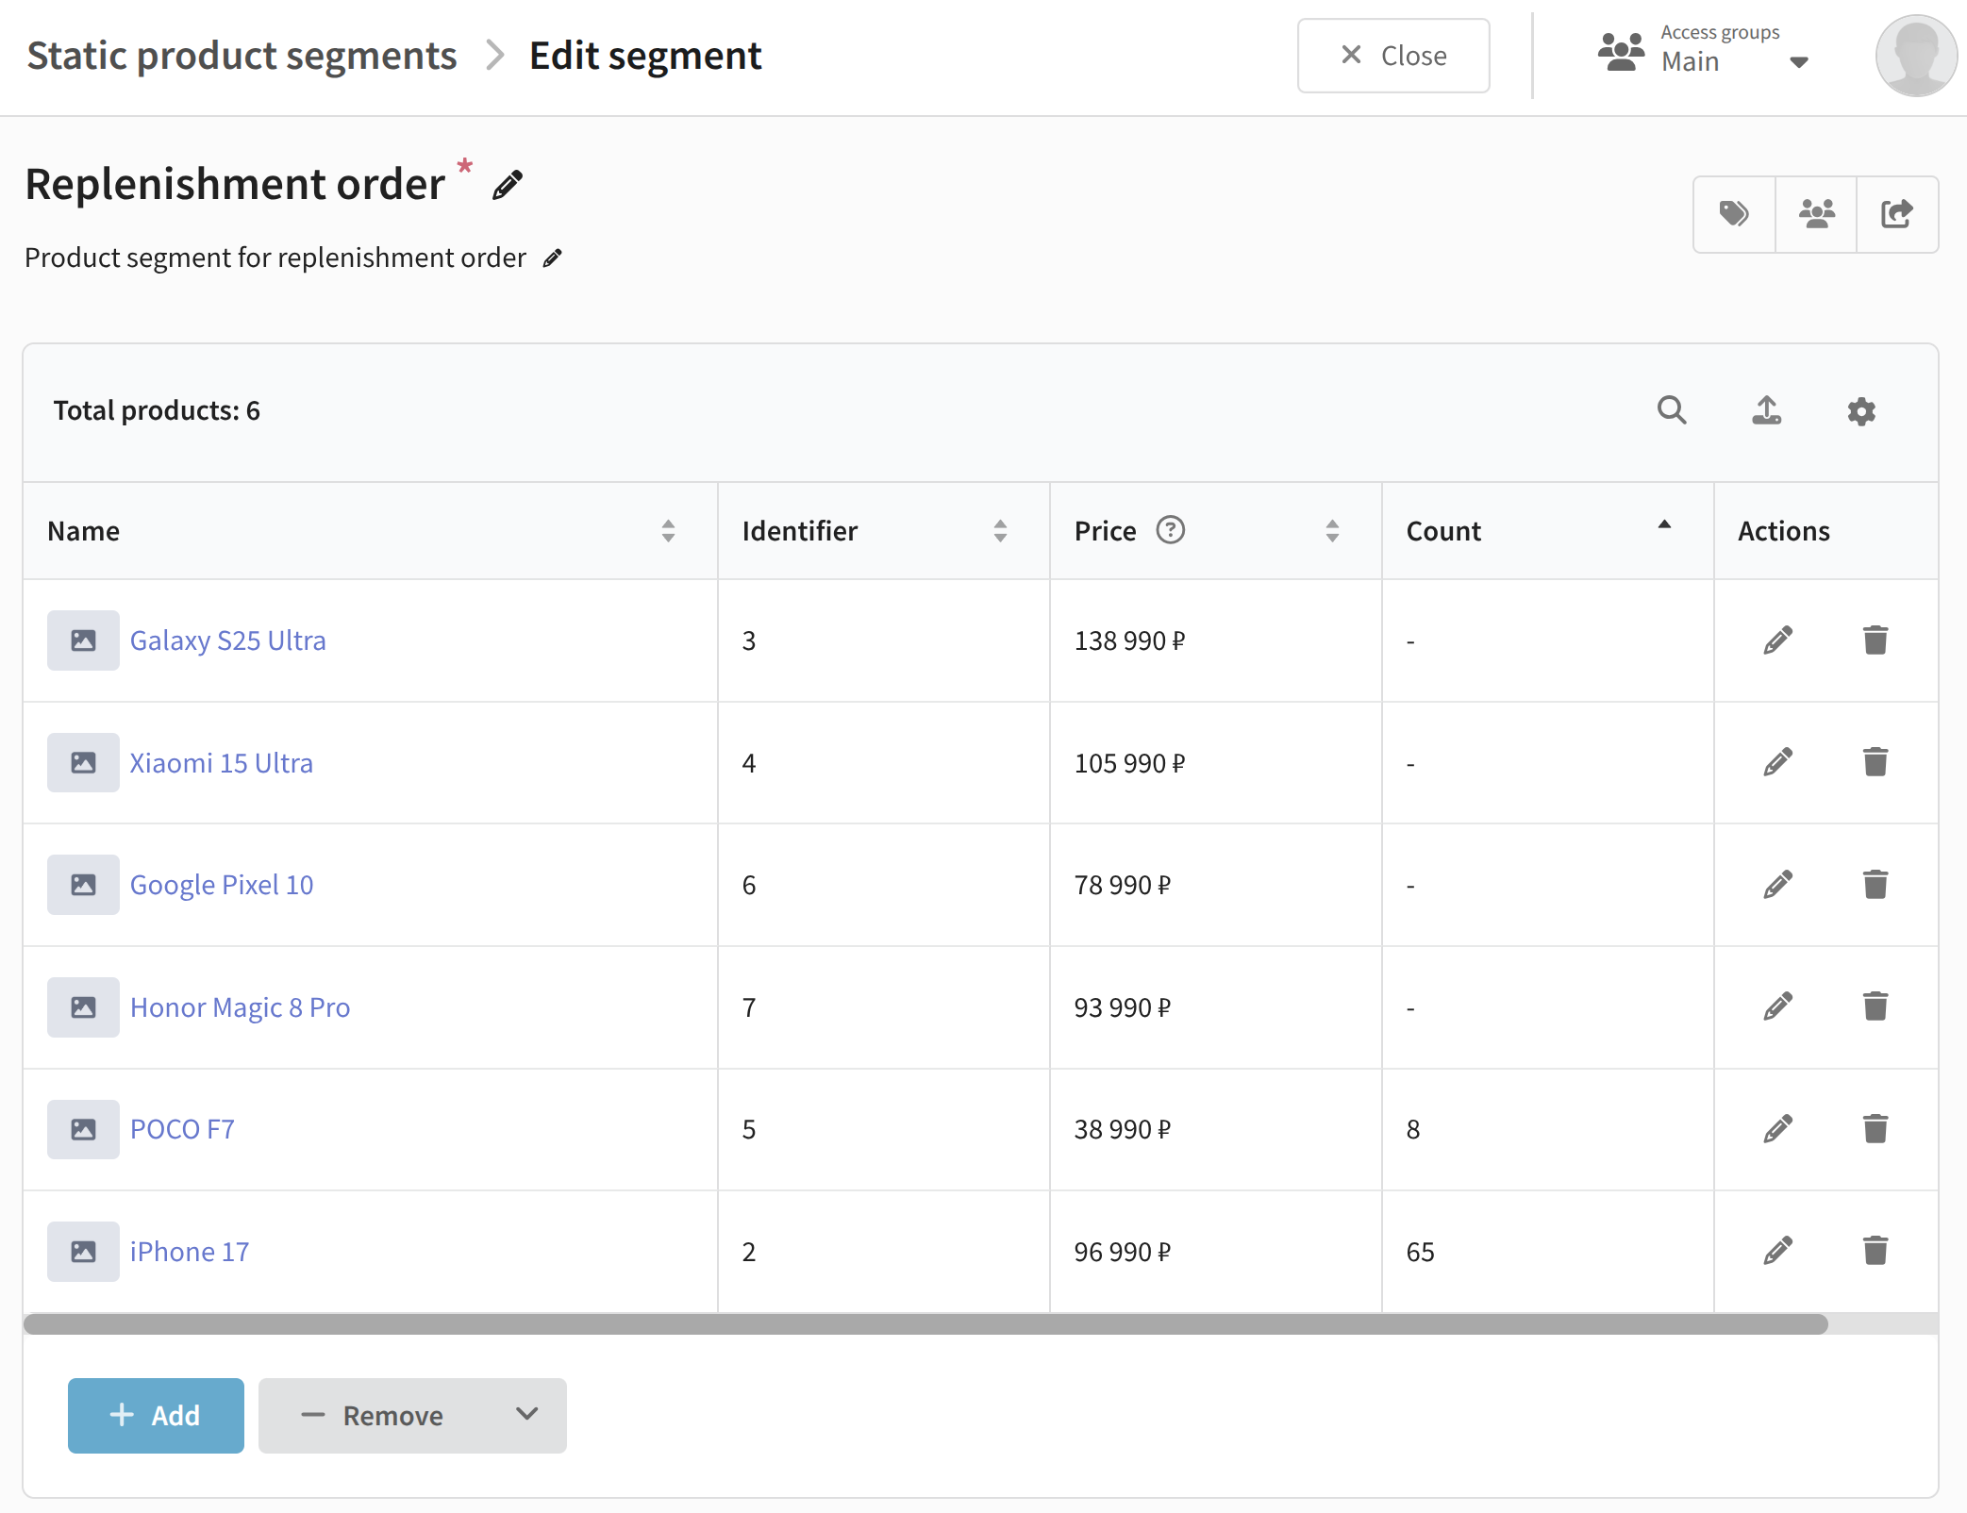The height and width of the screenshot is (1513, 1967).
Task: Sort the table by Identifier column
Action: pyautogui.click(x=1000, y=531)
